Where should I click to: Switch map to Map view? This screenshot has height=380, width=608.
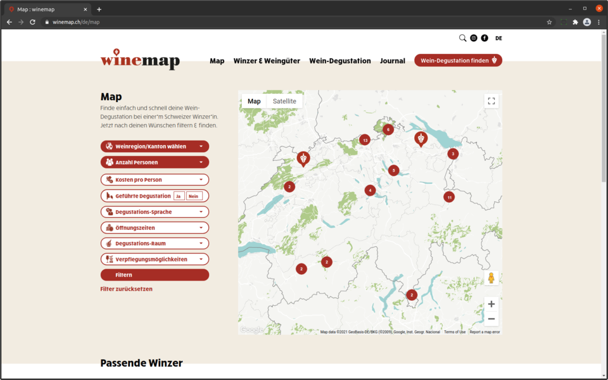tap(254, 101)
